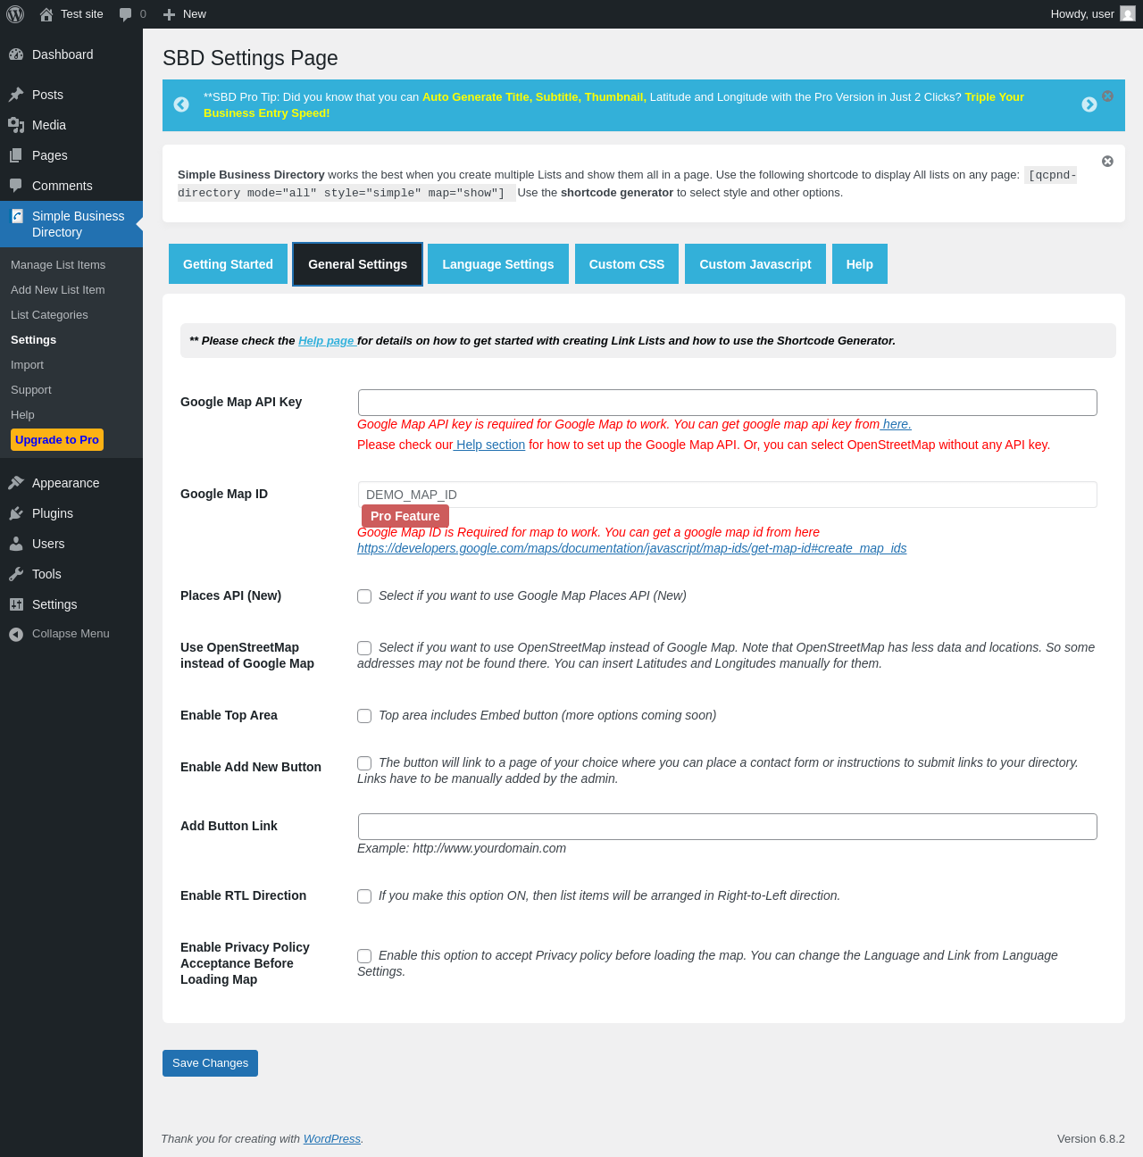Click the Google Map API Key field
This screenshot has width=1143, height=1157.
(x=728, y=403)
